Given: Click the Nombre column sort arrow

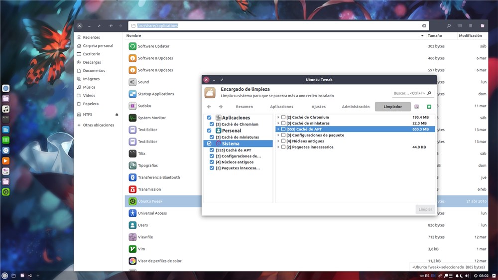Looking at the screenshot, I should [x=422, y=35].
